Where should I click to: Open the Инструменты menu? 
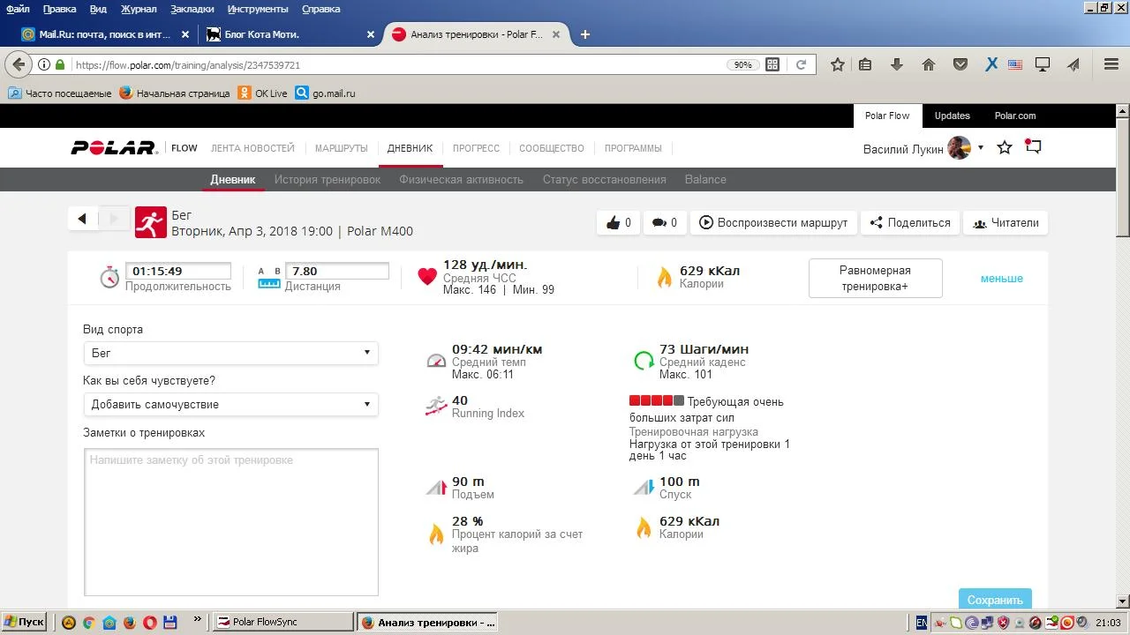[x=258, y=9]
